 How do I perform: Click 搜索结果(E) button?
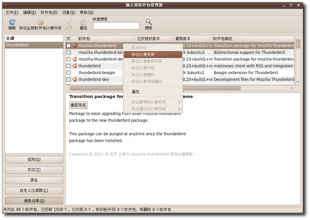coord(34,201)
